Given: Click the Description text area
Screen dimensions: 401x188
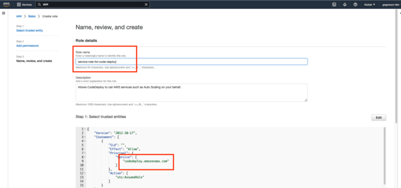Looking at the screenshot, I should click(x=191, y=92).
